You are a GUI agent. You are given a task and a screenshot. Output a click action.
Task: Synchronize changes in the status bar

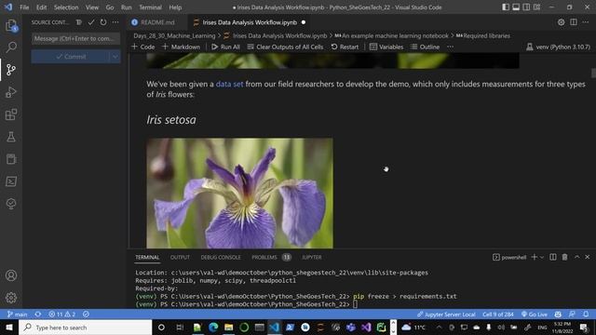pyautogui.click(x=37, y=315)
